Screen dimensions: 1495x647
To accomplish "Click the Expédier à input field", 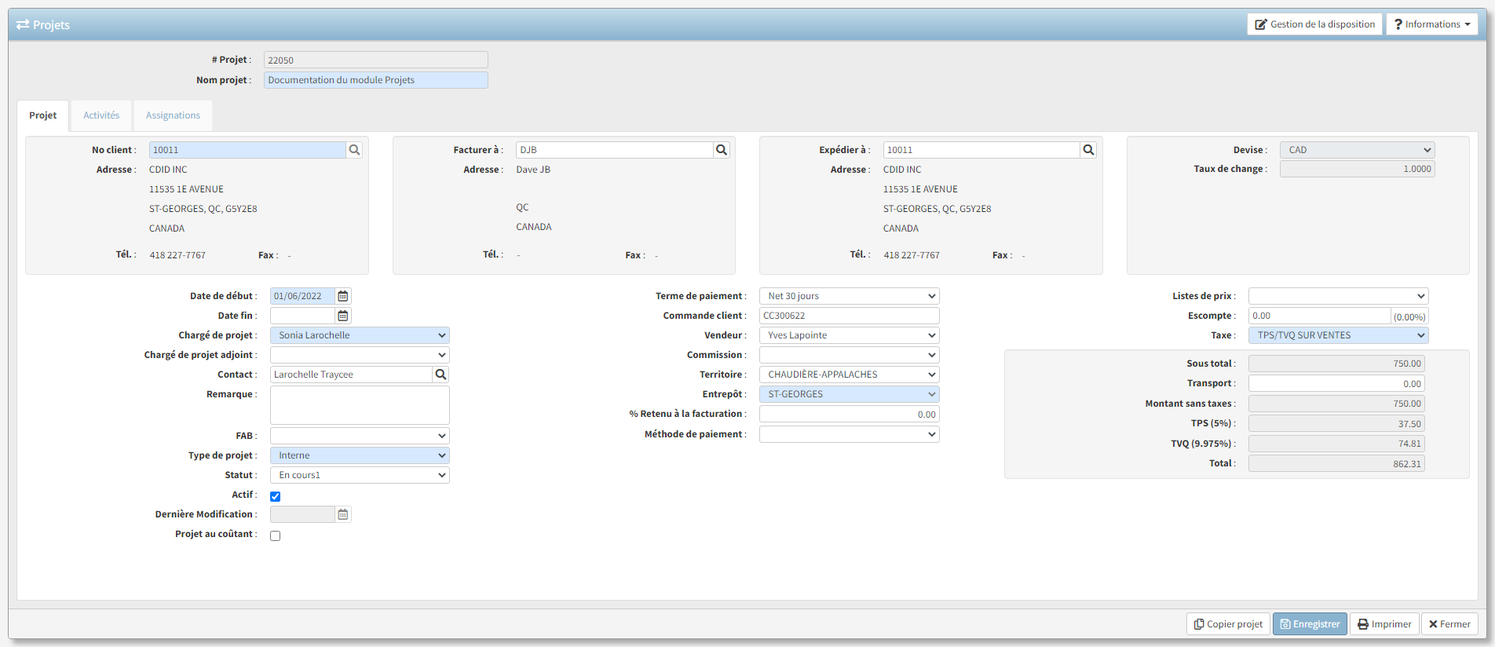I will [981, 150].
